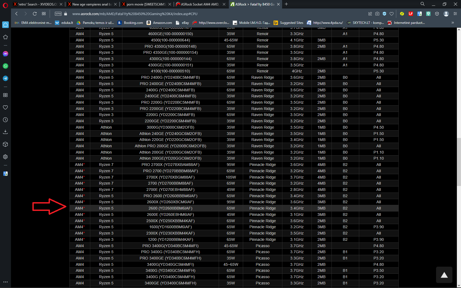Open the Speed Dial grid in the sidebar
Image resolution: width=461 pixels, height=288 pixels.
5,95
